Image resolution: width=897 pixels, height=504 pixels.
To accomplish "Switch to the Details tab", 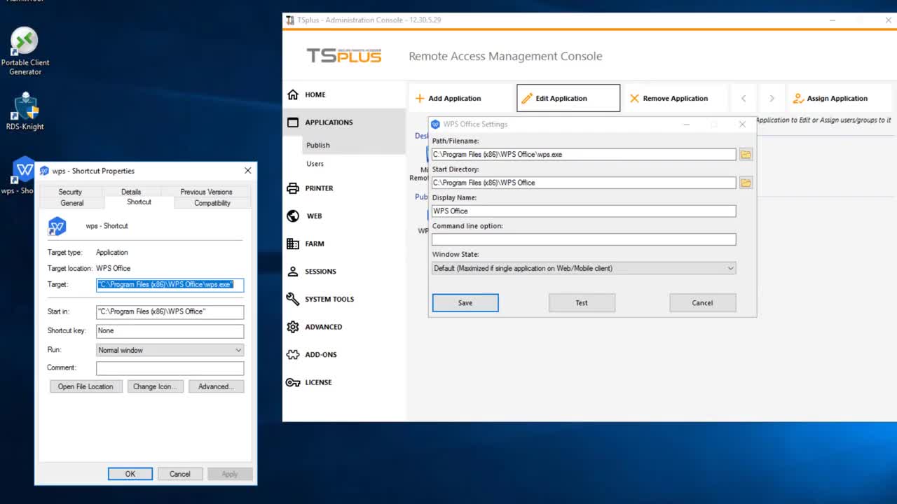I will 131,192.
